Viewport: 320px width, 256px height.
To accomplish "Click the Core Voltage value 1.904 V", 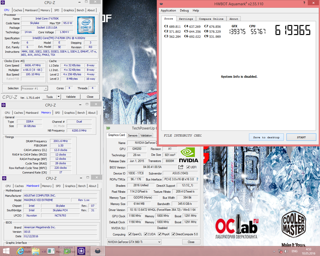I will pos(64,32).
